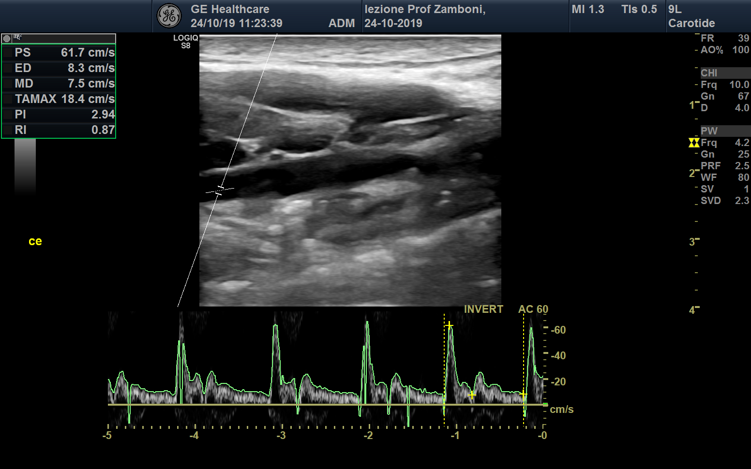Click the mid-diastolic caliper on the spectrum
Viewport: 751px width, 469px height.
tap(472, 395)
